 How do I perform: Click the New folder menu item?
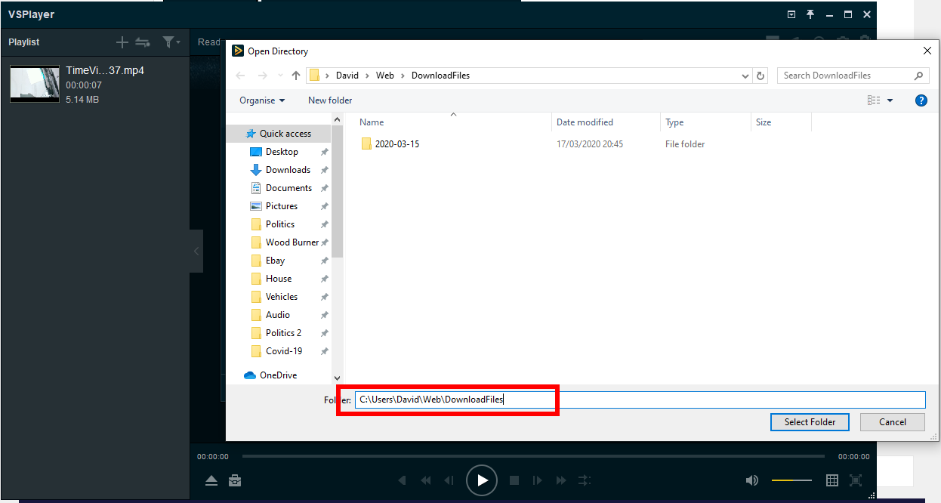coord(330,100)
